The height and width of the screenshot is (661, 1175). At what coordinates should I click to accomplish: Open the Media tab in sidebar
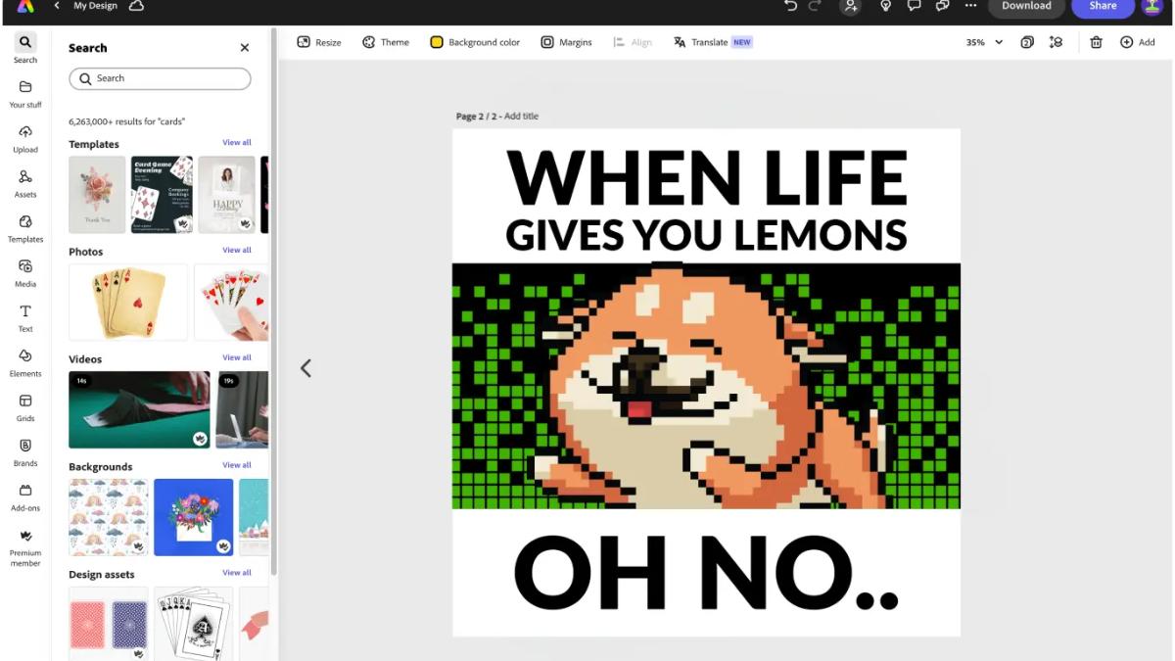[x=25, y=271]
